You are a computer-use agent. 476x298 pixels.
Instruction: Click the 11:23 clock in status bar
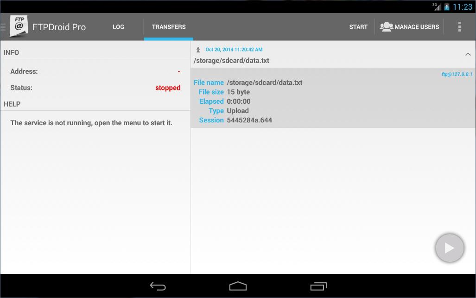point(463,6)
